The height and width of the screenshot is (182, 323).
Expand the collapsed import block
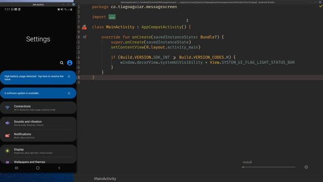112,17
